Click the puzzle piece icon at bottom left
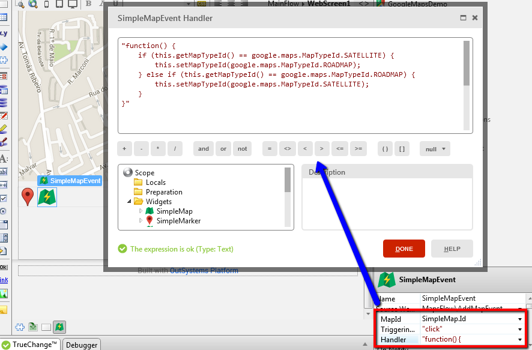Viewport: 532px width, 350px height. [19, 327]
